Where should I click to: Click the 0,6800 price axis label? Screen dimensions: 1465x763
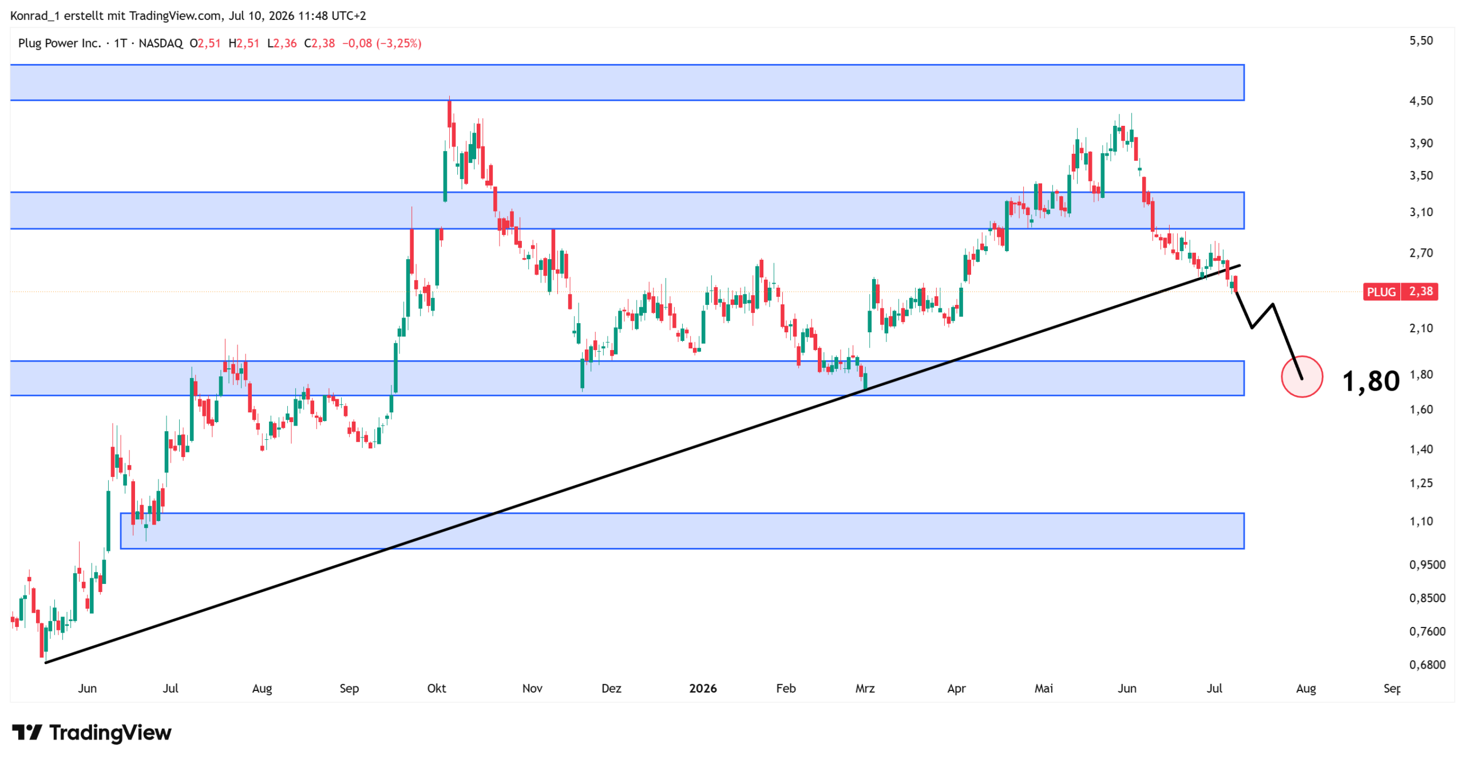coord(1427,665)
